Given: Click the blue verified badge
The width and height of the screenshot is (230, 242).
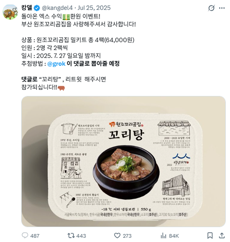Looking at the screenshot, I should click(x=37, y=8).
